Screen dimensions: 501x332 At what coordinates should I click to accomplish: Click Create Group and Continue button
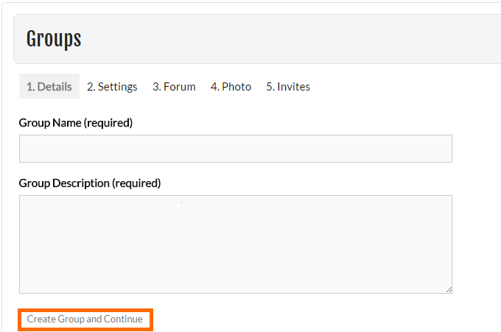click(85, 319)
